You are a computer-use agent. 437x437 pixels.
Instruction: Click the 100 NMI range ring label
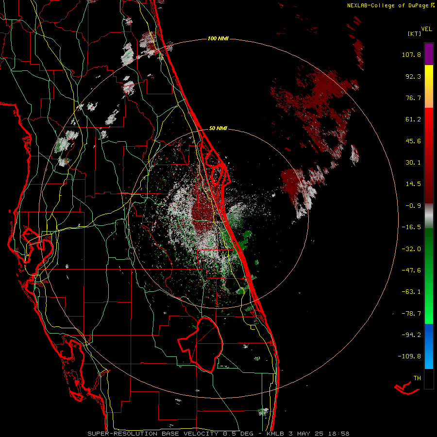coord(218,38)
